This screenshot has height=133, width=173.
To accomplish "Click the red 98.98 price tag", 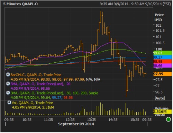I will click(x=162, y=61).
